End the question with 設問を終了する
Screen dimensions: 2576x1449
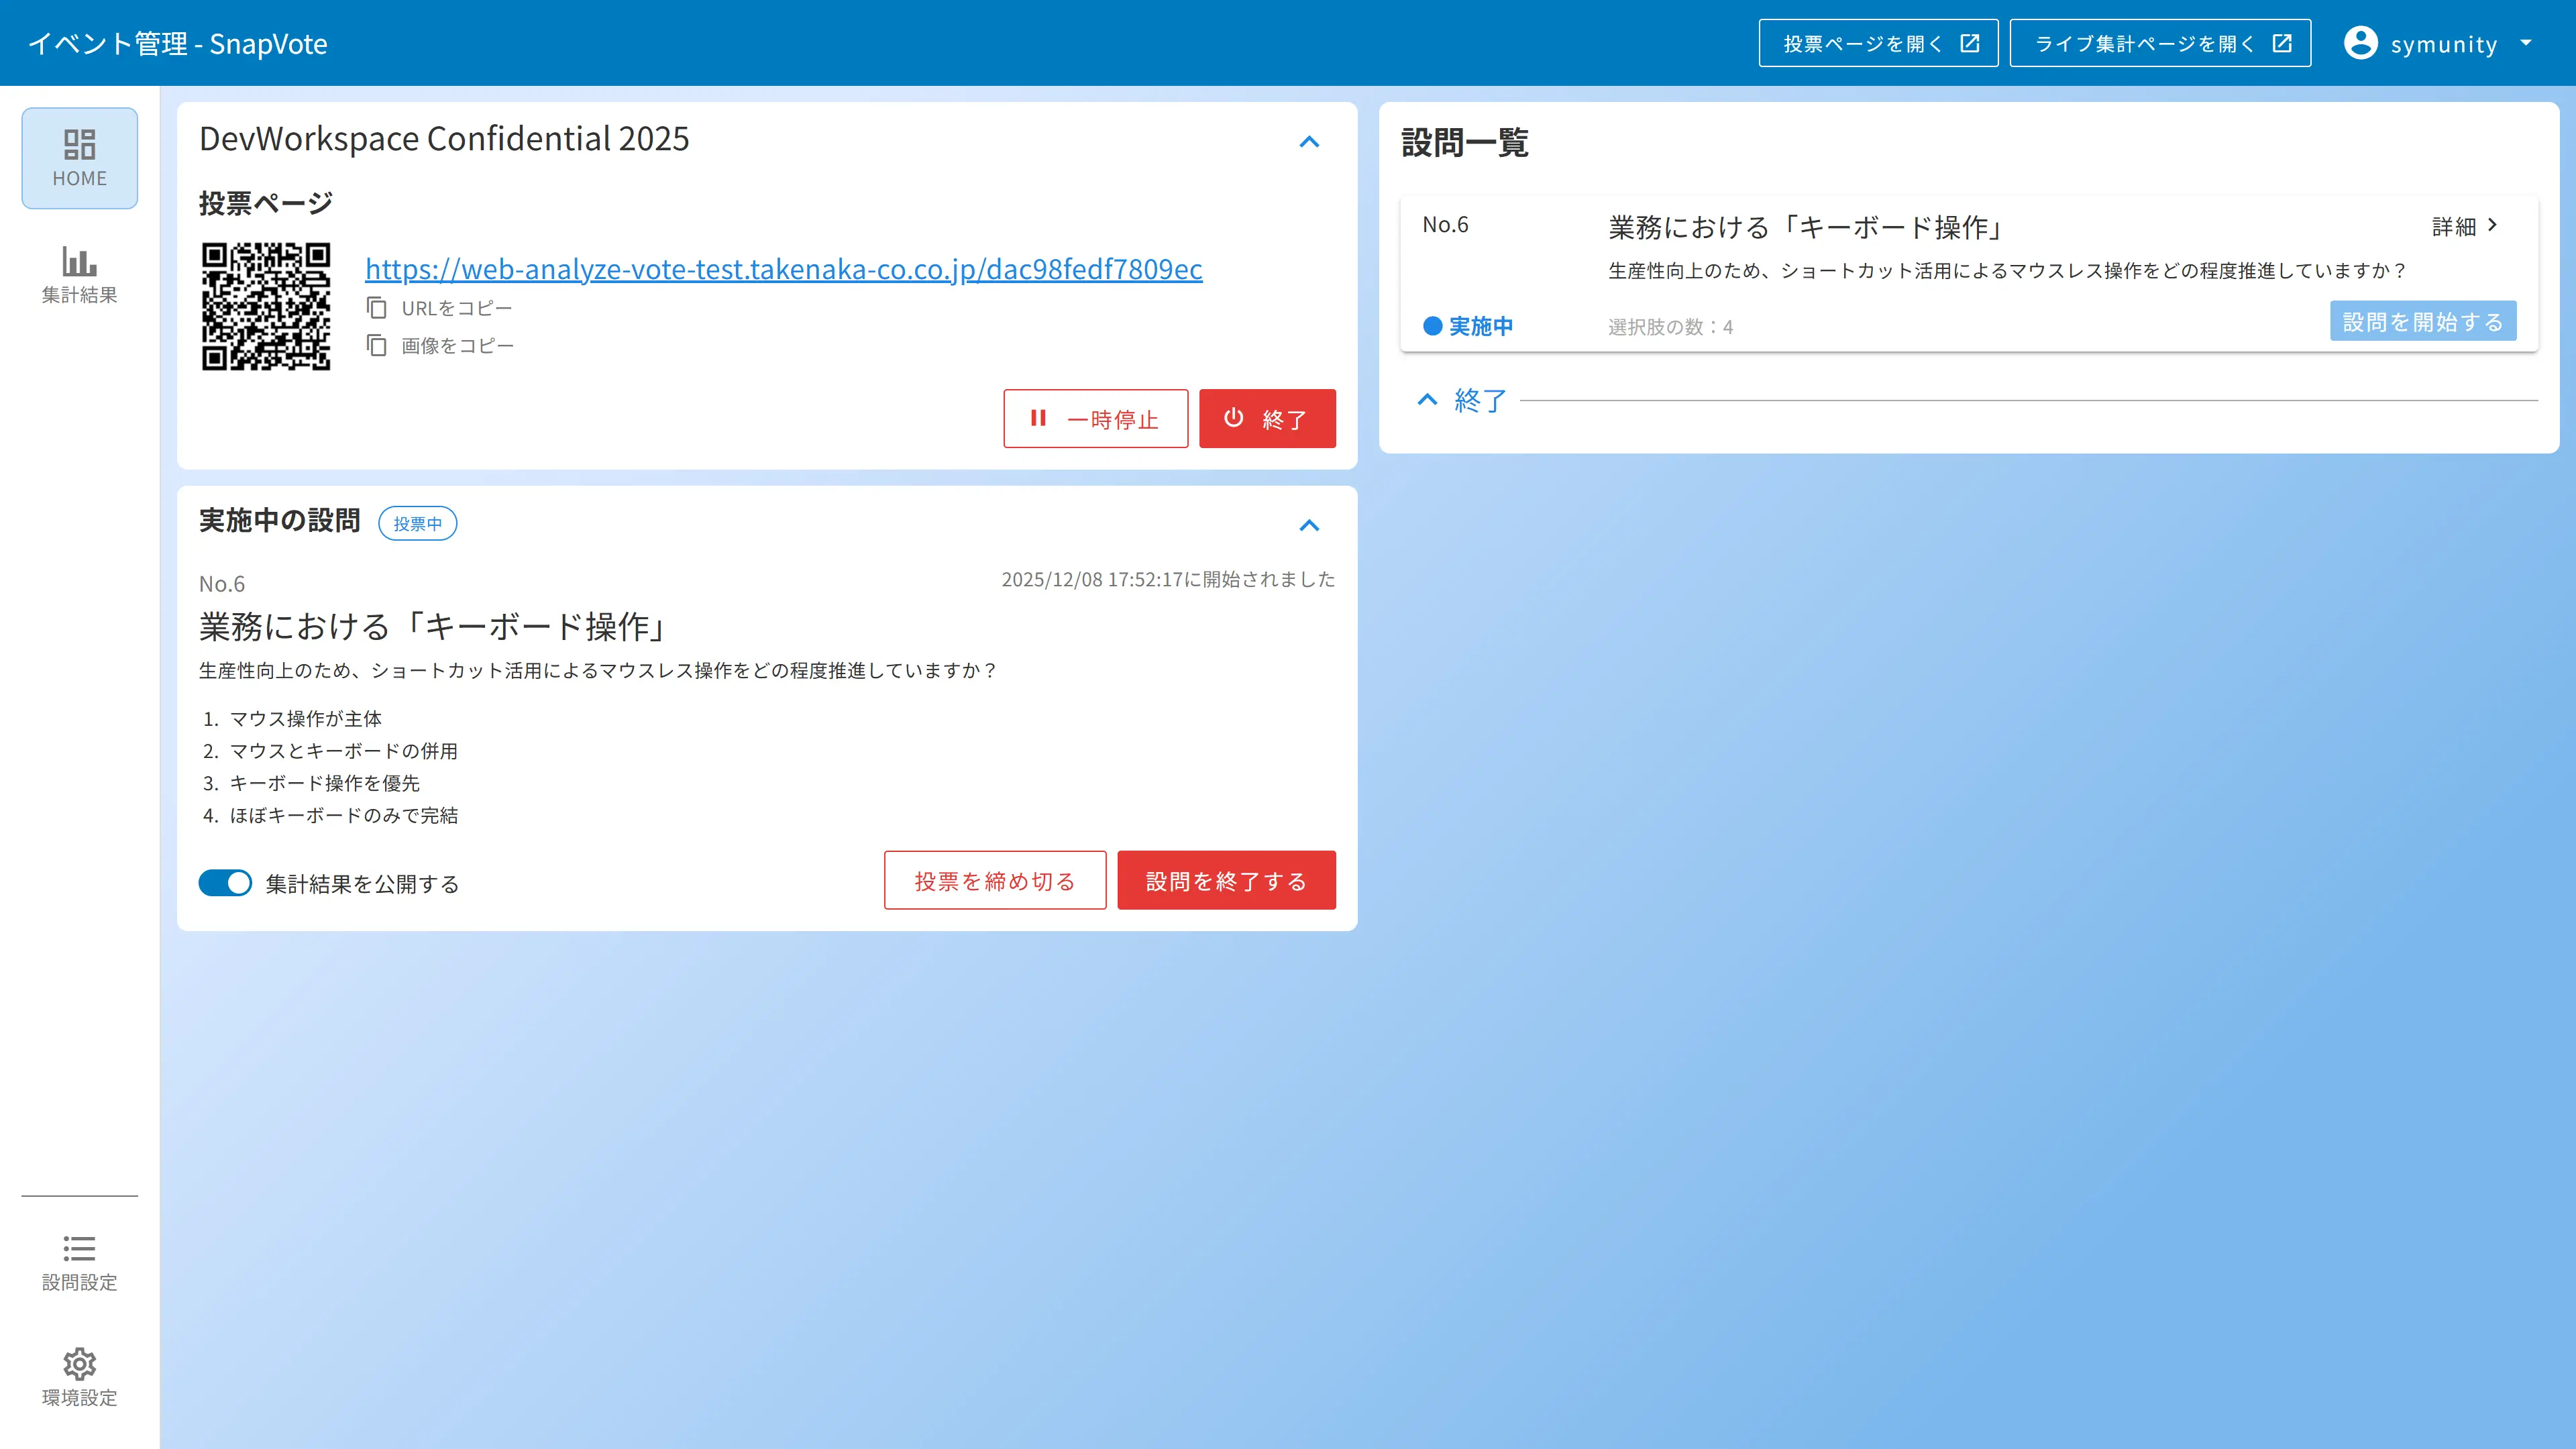tap(1226, 880)
